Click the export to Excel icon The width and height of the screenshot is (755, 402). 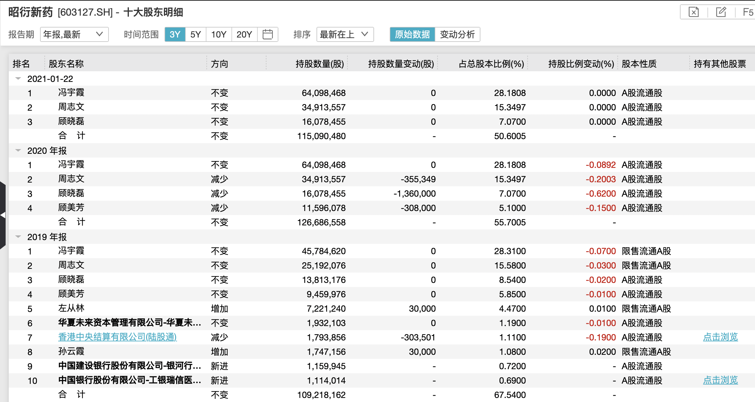693,12
